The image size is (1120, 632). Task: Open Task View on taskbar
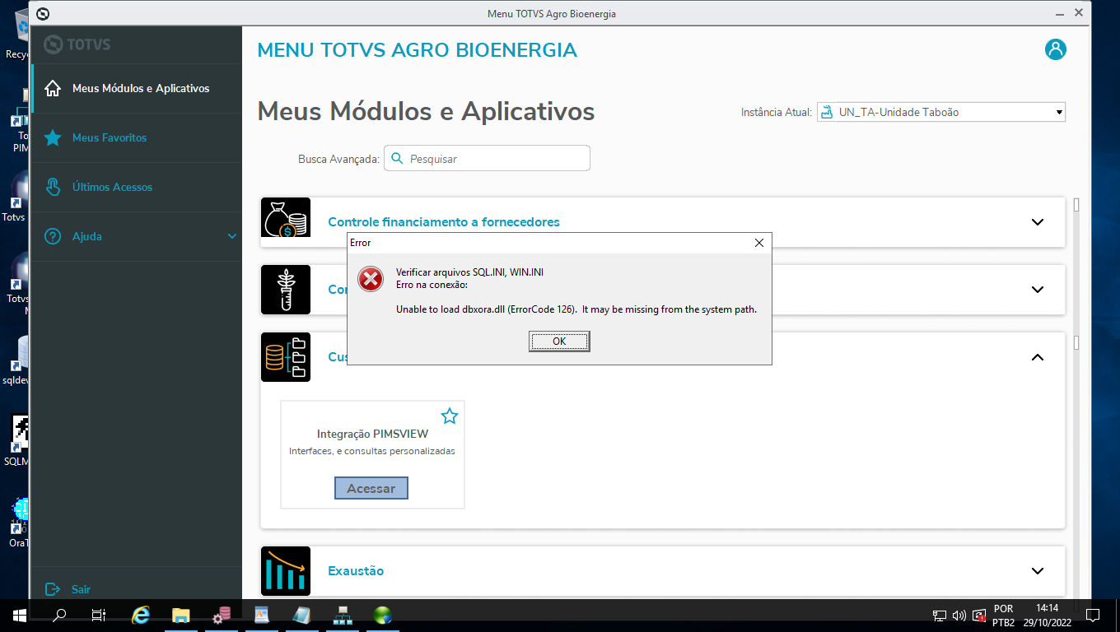(x=99, y=615)
